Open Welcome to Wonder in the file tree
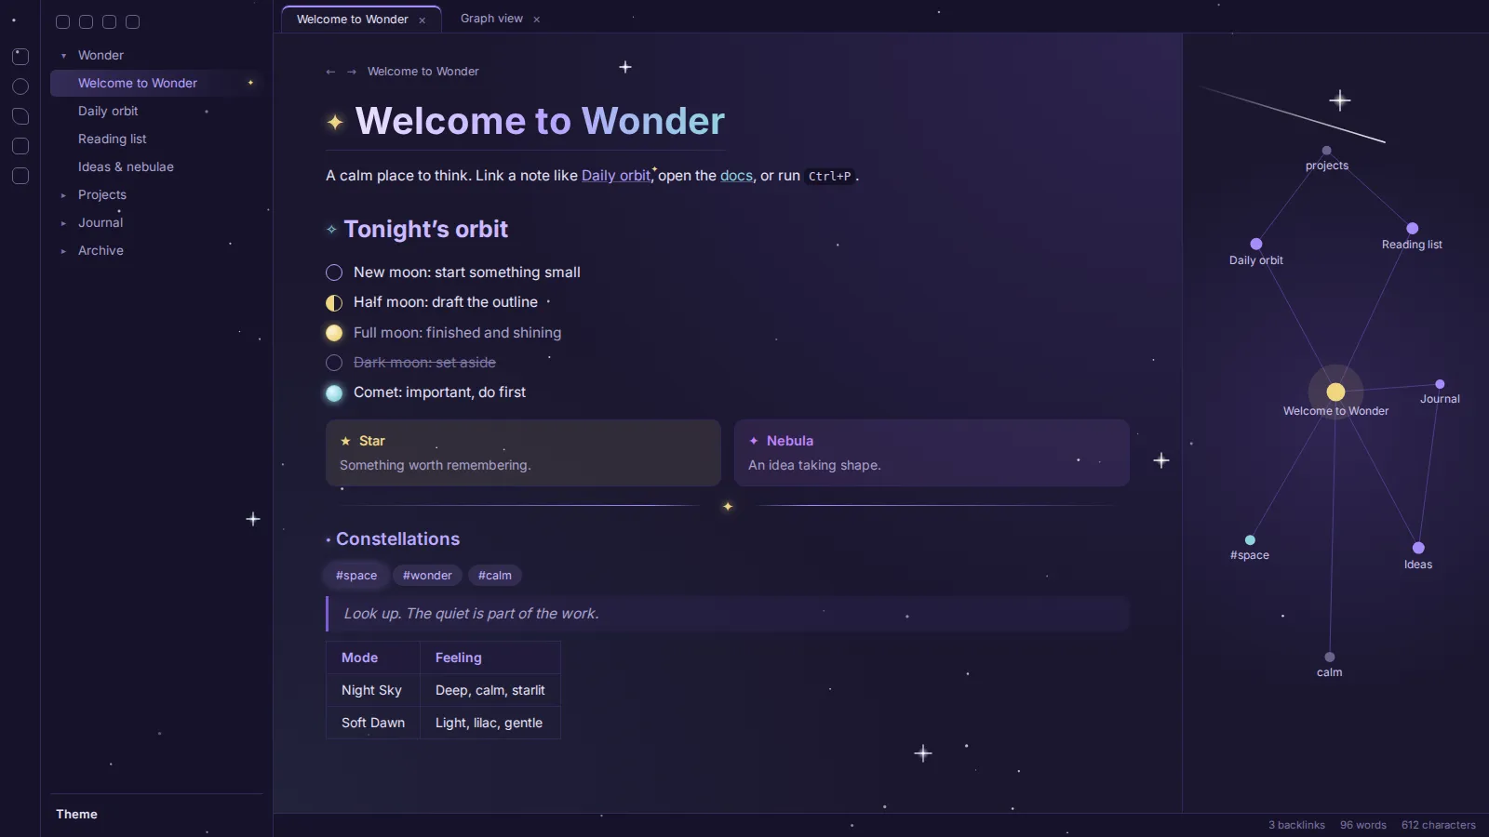This screenshot has width=1489, height=837. (x=156, y=83)
